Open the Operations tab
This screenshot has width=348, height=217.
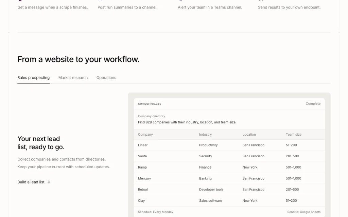click(x=106, y=78)
